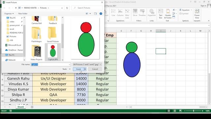Open the Insert button's dropdown arrow
This screenshot has width=211, height=119.
click(x=85, y=69)
